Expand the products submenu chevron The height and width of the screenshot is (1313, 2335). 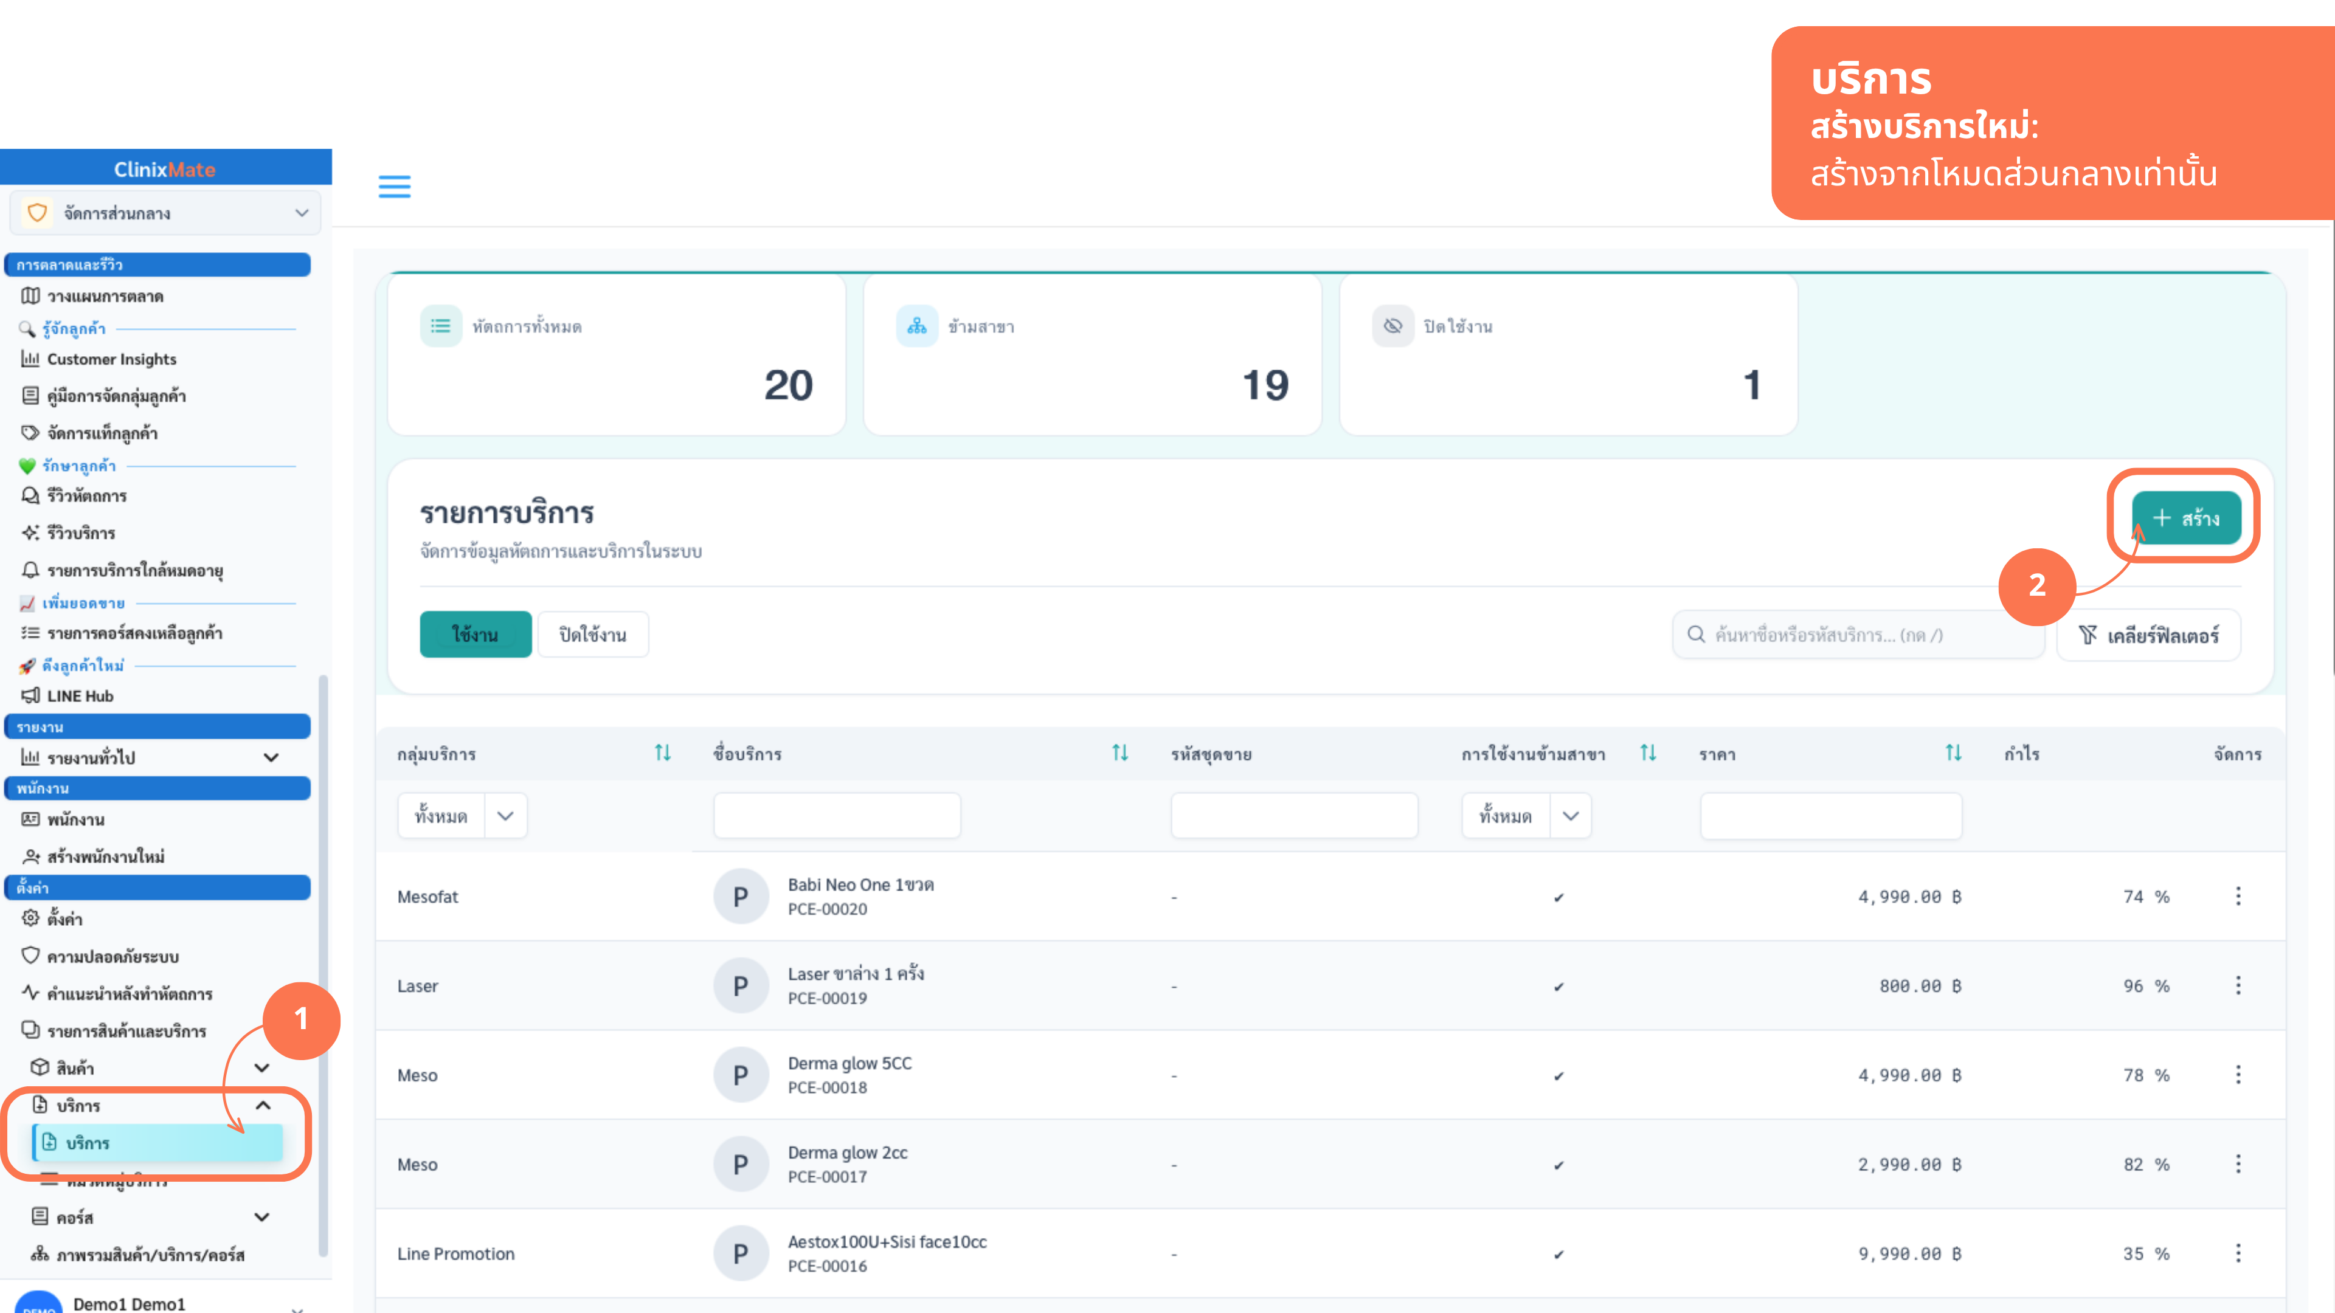point(262,1069)
